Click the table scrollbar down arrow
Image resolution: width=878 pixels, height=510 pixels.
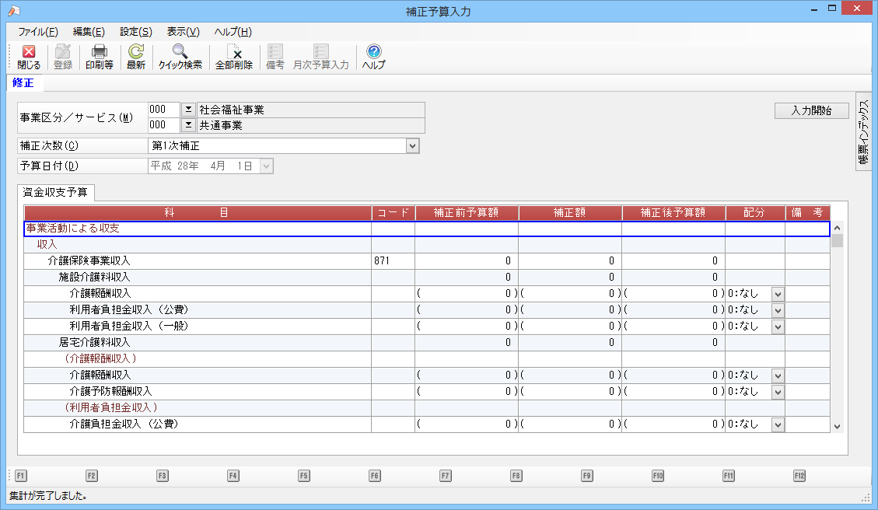pos(838,426)
